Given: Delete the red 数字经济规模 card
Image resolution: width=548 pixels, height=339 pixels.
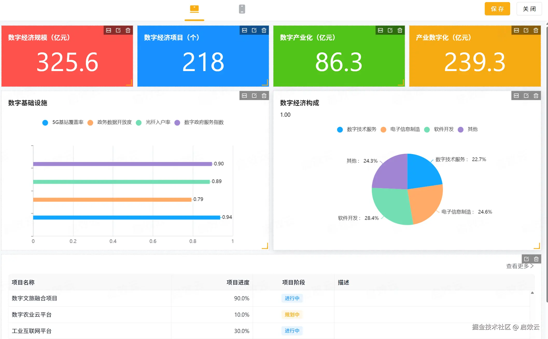Looking at the screenshot, I should pos(128,30).
